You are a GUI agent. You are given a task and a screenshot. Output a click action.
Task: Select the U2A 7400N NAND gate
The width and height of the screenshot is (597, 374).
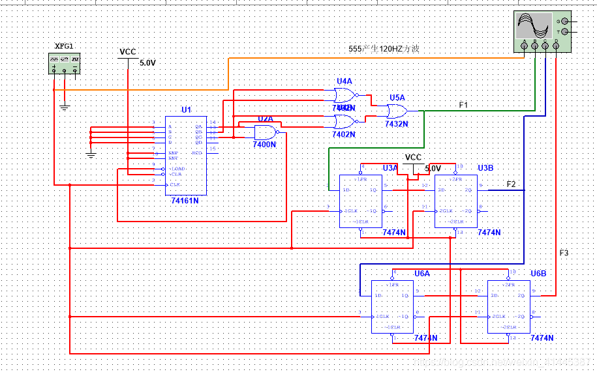[266, 132]
